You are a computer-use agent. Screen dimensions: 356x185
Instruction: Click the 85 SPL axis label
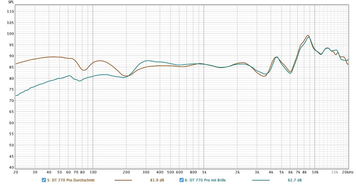(11, 67)
